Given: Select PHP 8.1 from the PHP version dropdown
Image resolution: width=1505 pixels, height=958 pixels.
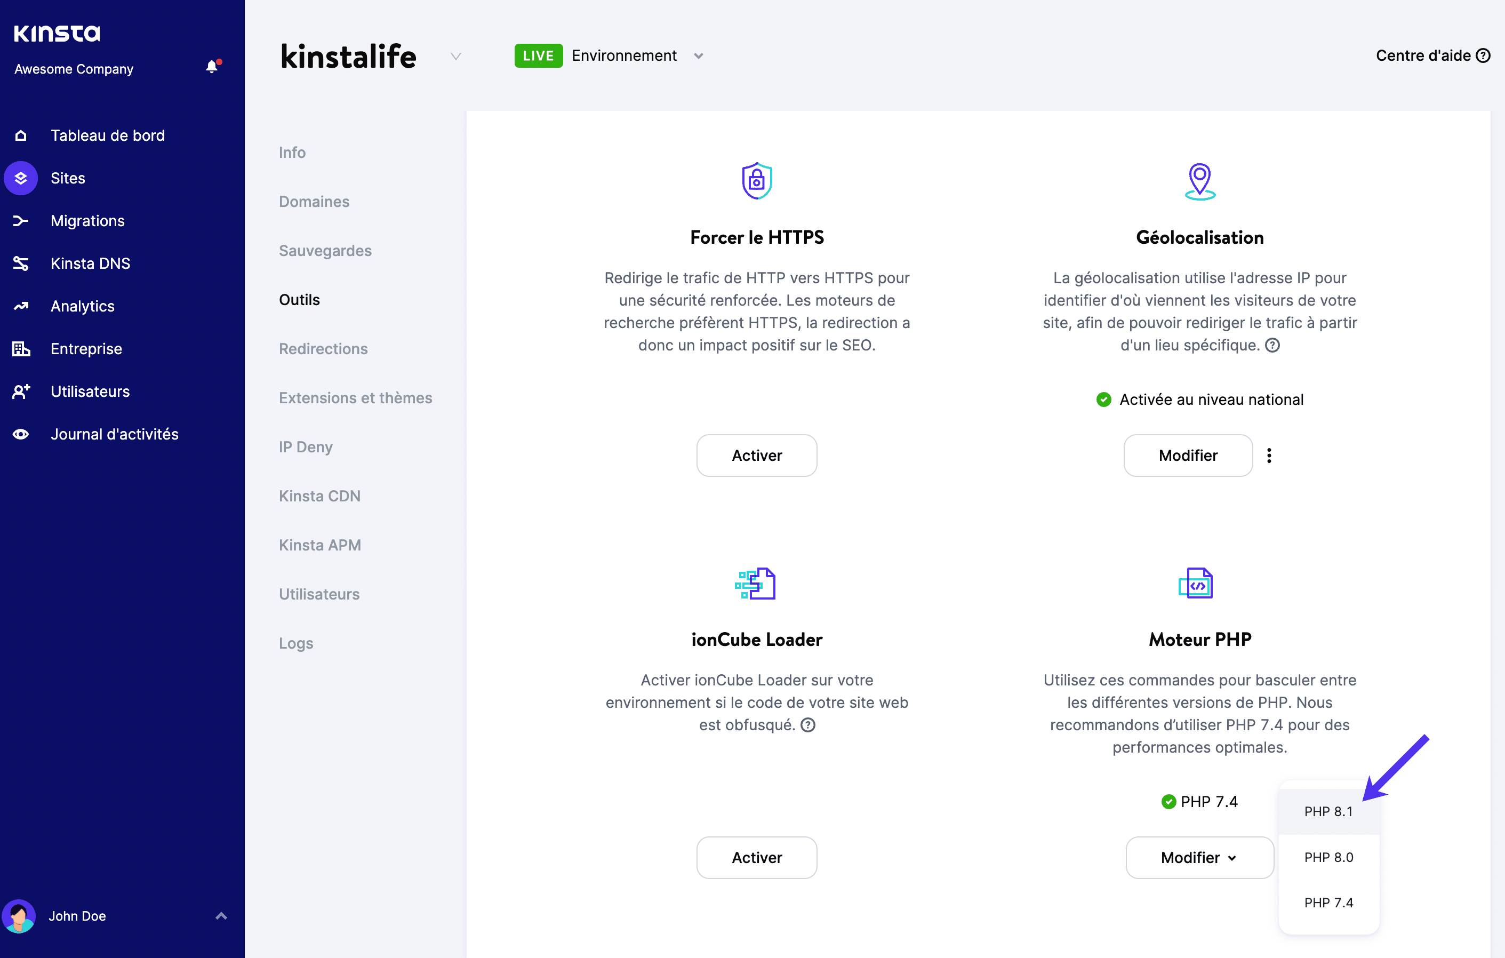Looking at the screenshot, I should click(x=1327, y=811).
